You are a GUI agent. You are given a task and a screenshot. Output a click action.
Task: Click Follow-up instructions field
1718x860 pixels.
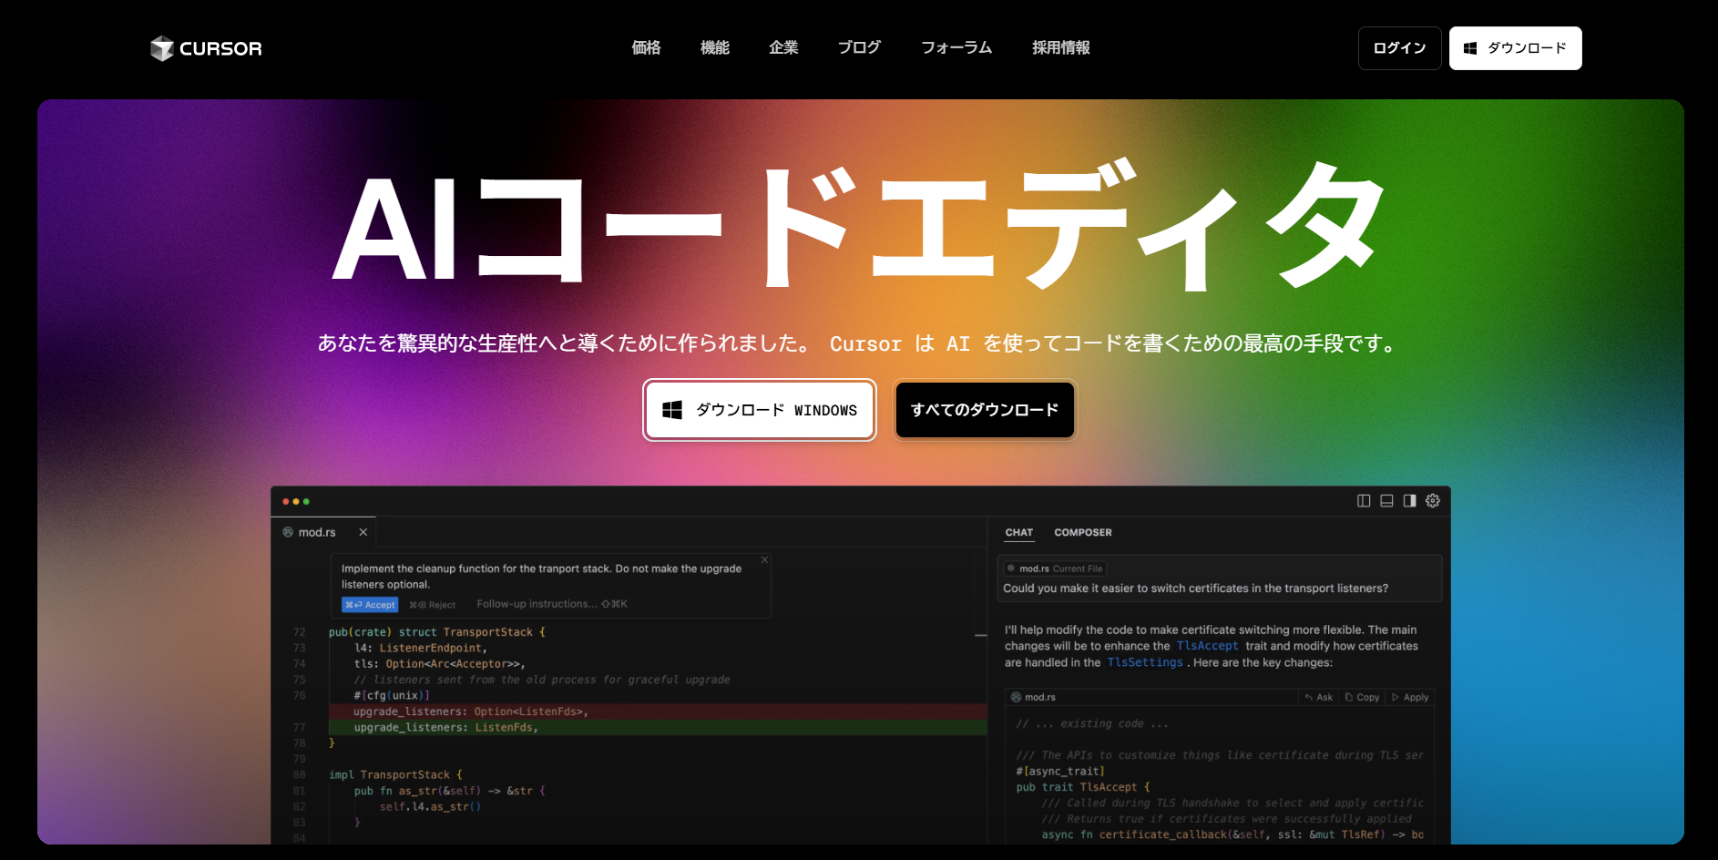[x=552, y=604]
